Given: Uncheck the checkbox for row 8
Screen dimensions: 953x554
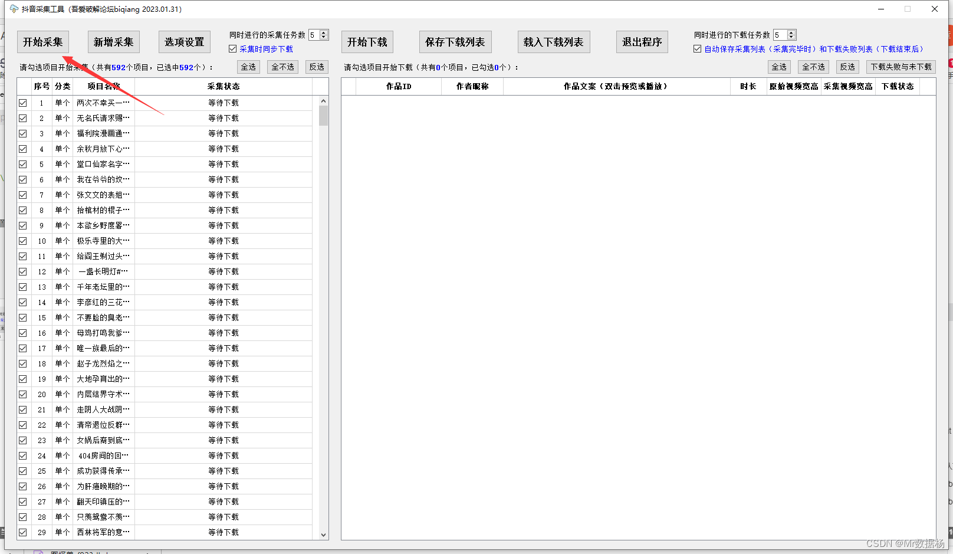Looking at the screenshot, I should 23,210.
